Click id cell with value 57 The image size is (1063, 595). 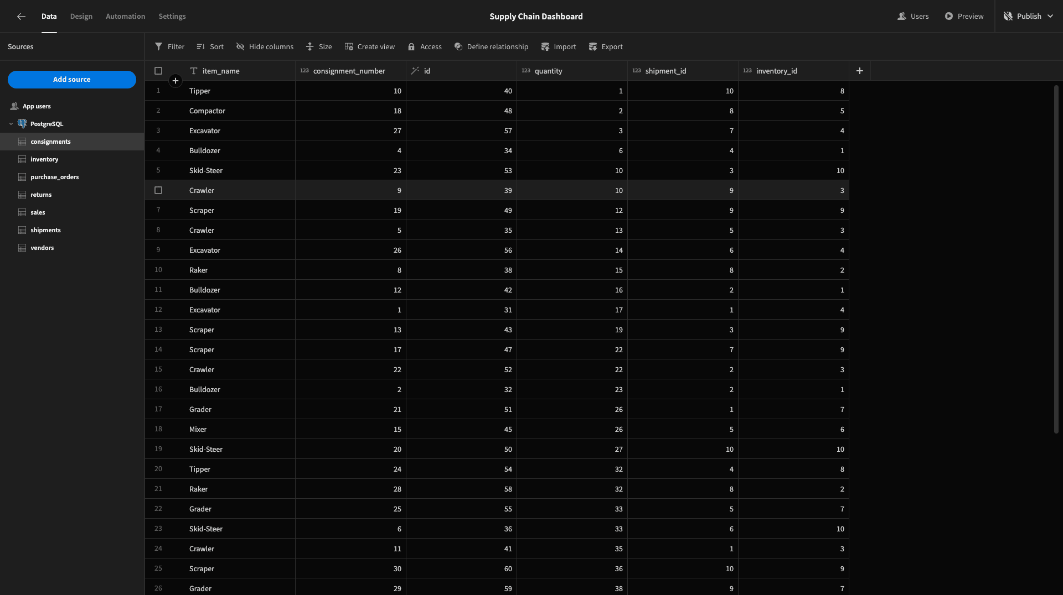point(461,131)
